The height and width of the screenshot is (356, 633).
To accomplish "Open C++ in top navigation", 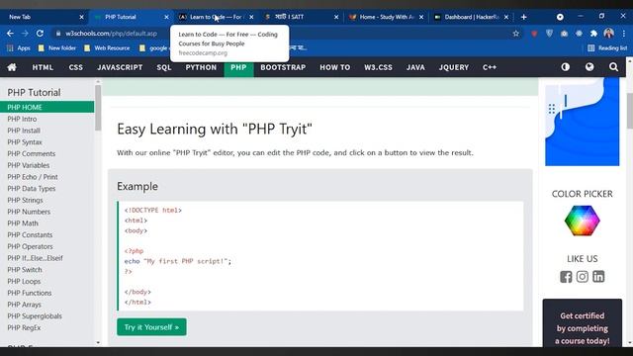I will click(490, 67).
